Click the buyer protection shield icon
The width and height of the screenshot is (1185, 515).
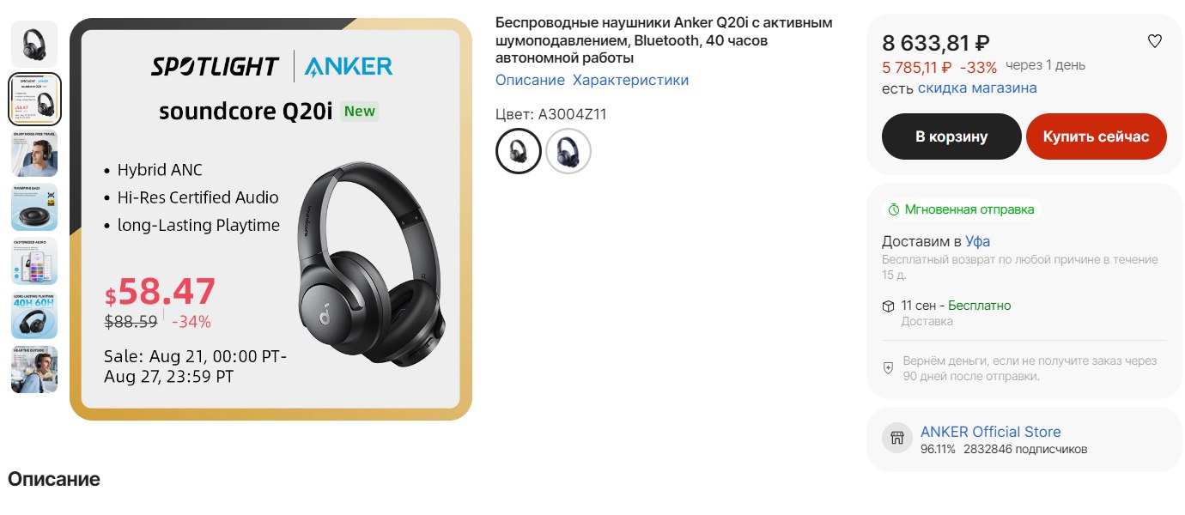coord(889,367)
